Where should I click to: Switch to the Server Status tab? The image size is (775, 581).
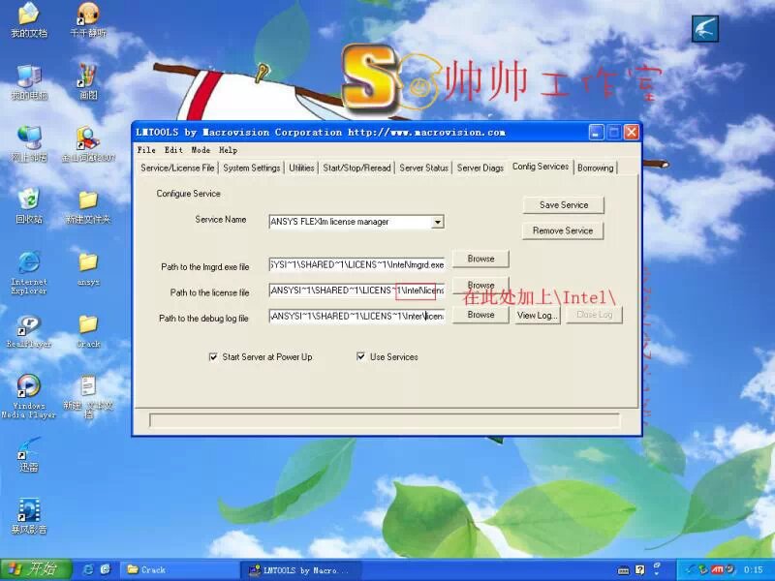tap(423, 168)
